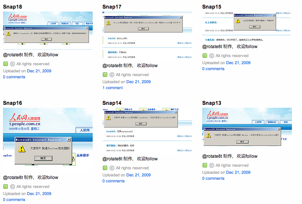The width and height of the screenshot is (302, 204).
Task: Click the copyright icon under Snap17
Action: 112,75
